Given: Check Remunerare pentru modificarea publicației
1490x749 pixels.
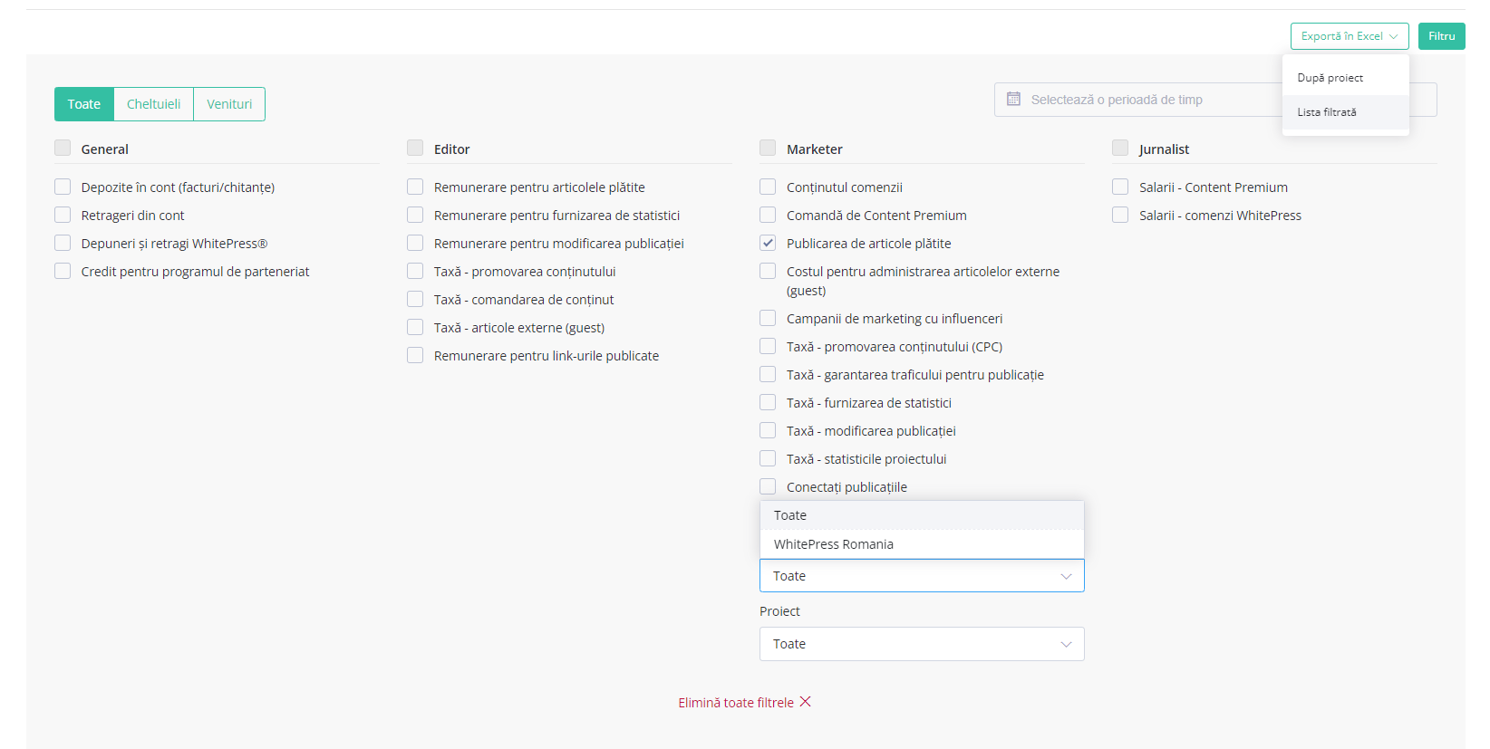Looking at the screenshot, I should click(415, 243).
